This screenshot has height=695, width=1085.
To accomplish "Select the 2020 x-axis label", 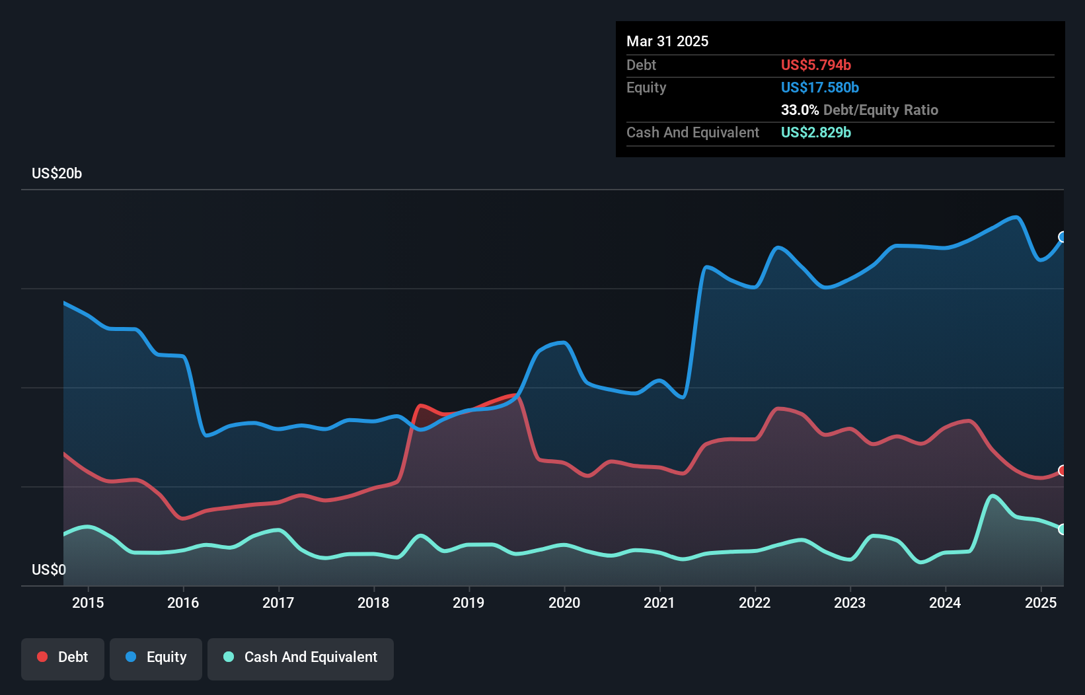I will point(564,603).
